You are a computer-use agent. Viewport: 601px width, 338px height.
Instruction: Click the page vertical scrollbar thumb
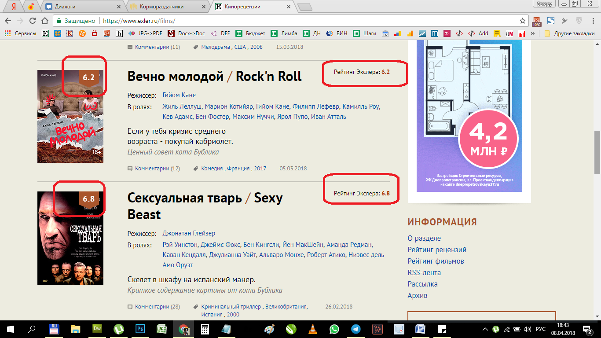pos(597,152)
